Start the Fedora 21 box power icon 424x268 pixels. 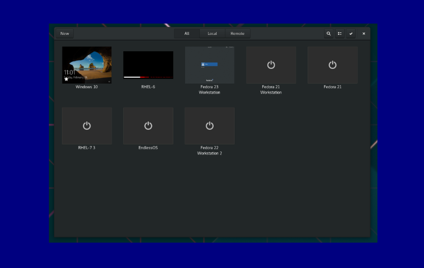tap(332, 65)
